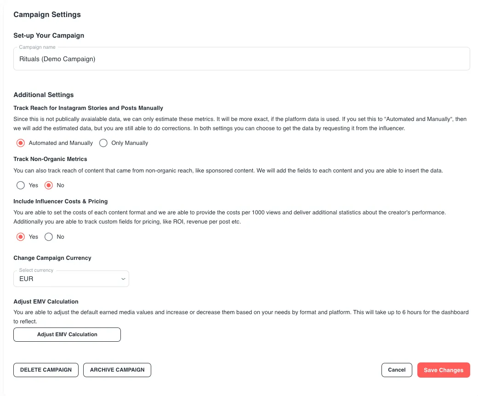Click the 'Adjust EMV Calculation' bold section heading
Screen dimensions: 478x396
click(x=46, y=301)
